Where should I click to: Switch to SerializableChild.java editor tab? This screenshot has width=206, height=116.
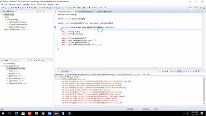pos(85,12)
